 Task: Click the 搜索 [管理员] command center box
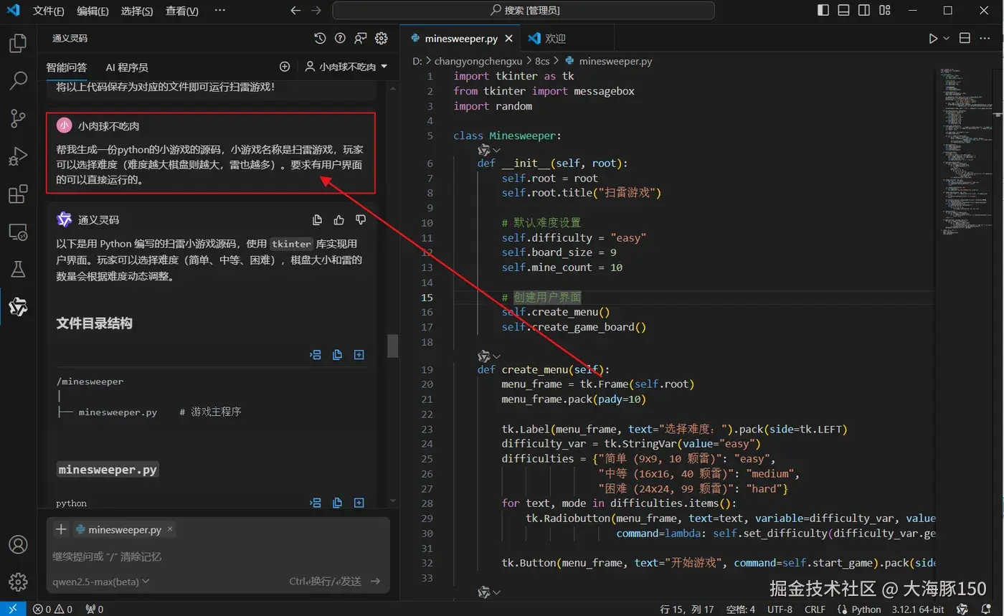[x=524, y=10]
